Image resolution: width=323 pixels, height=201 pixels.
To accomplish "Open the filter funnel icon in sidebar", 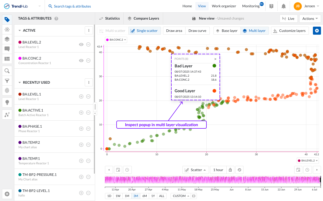I will coord(7,81).
